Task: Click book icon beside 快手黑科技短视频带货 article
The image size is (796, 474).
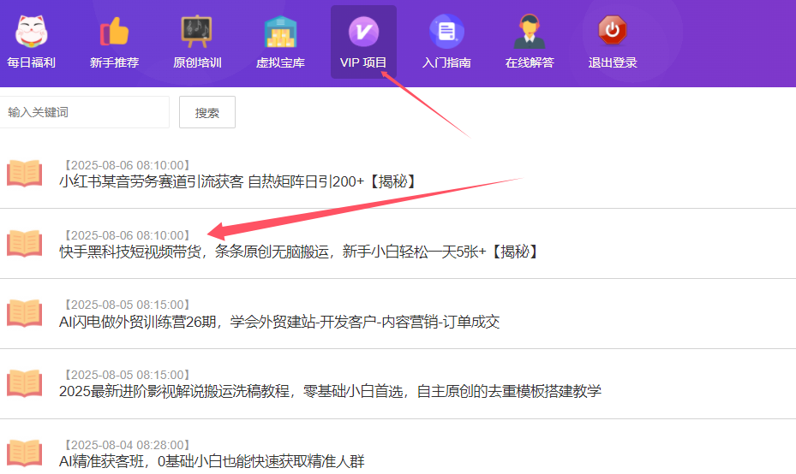Action: [24, 243]
